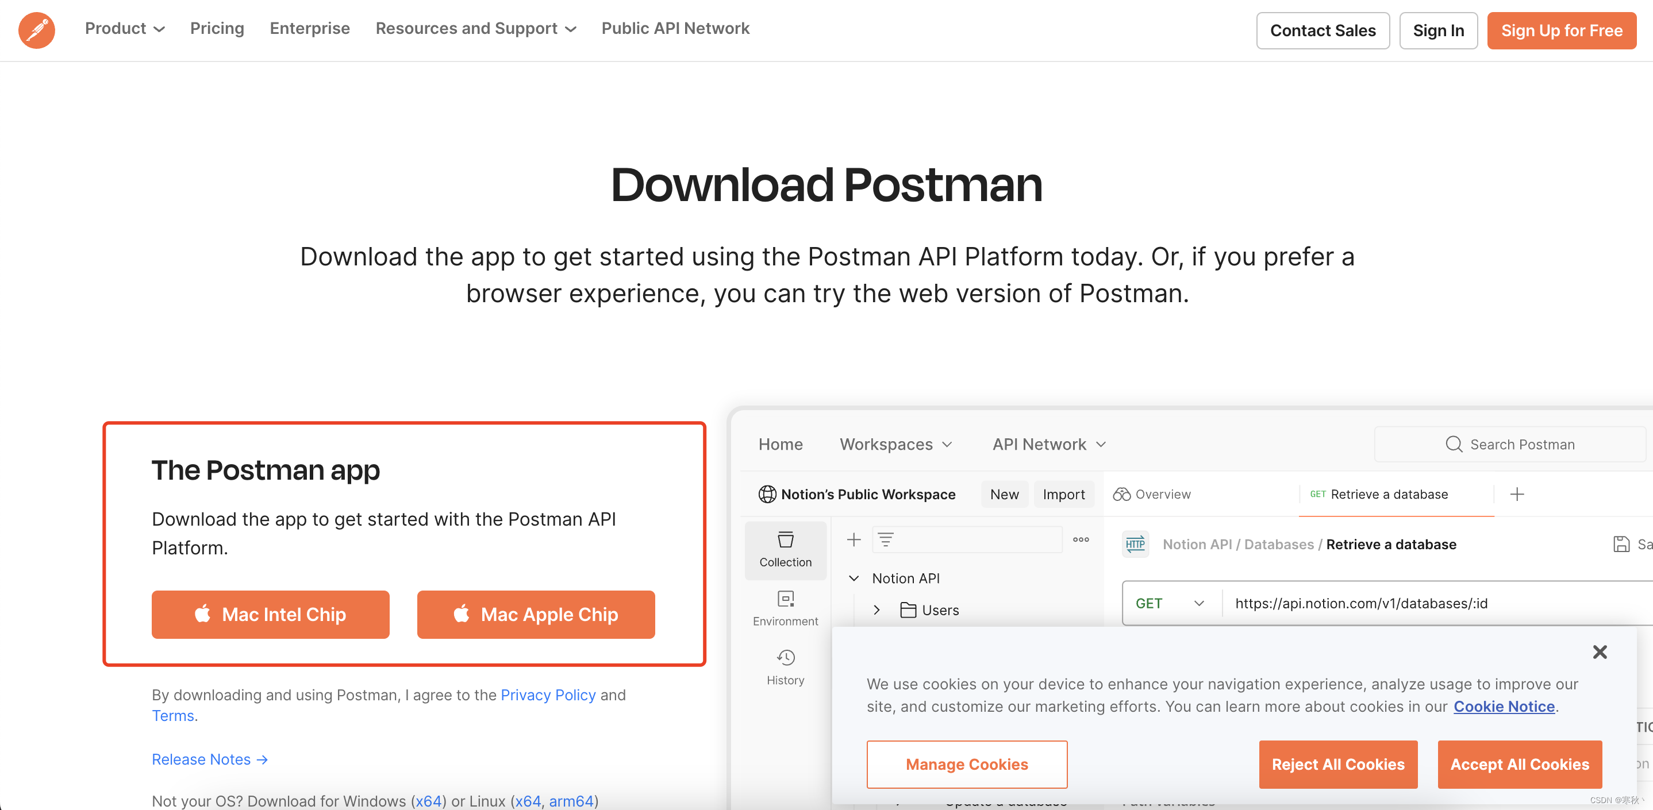
Task: Click the Manage Cookies button
Action: [966, 764]
